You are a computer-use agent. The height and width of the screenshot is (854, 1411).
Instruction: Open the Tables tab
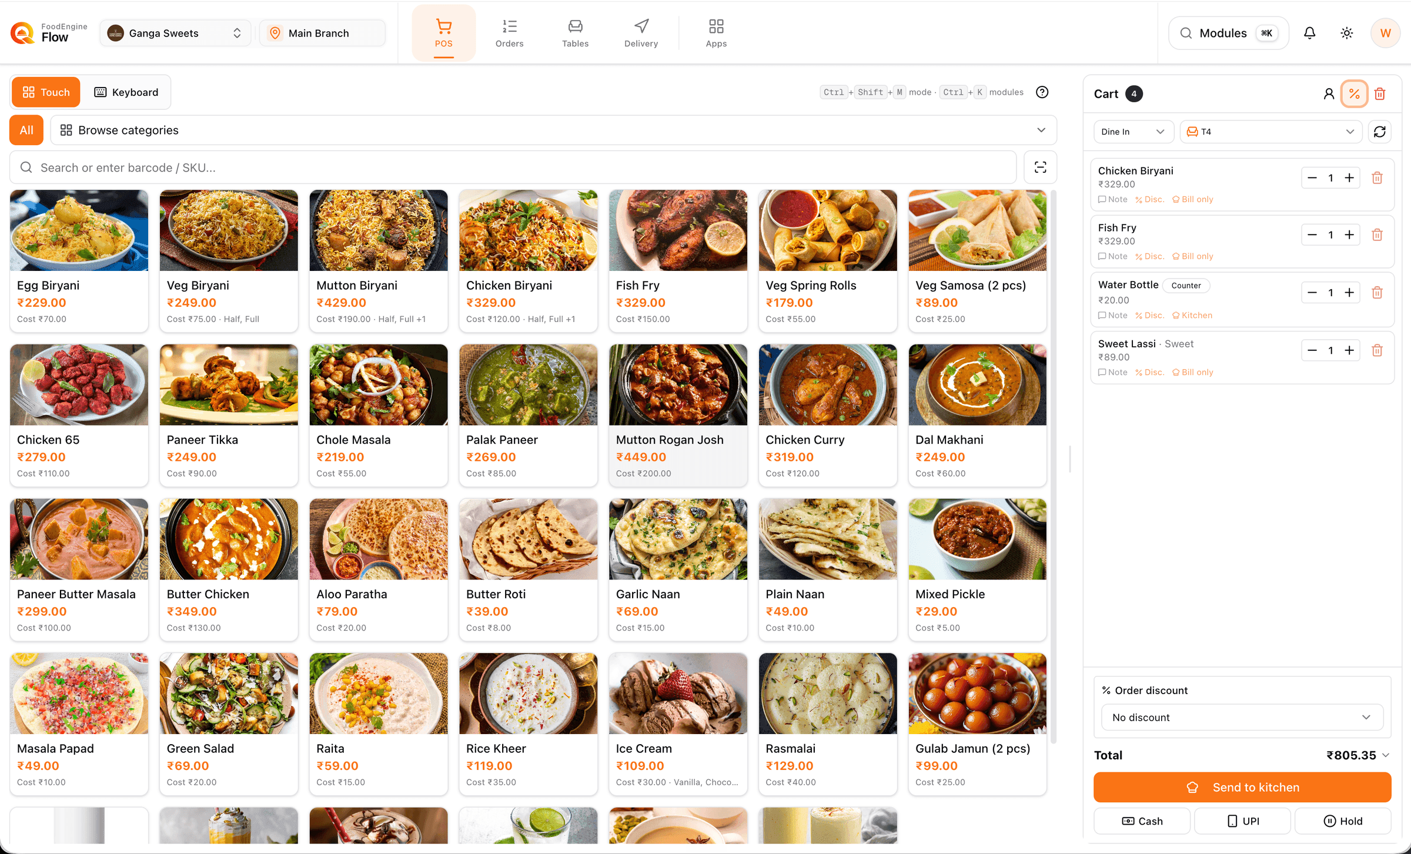click(575, 33)
